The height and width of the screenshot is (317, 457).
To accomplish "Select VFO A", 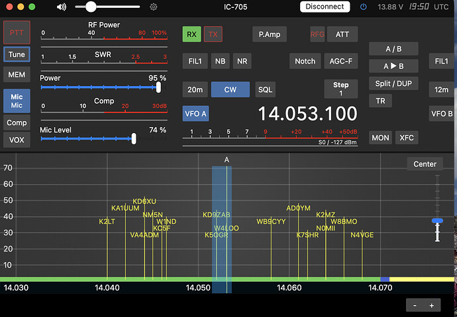I will 195,113.
